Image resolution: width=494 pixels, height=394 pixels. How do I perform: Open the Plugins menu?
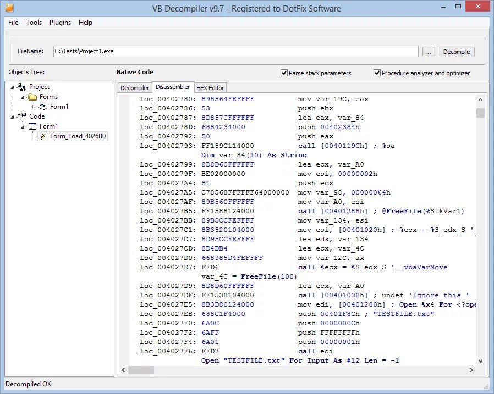60,23
